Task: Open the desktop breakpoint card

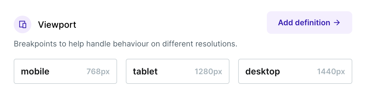Action: [x=295, y=71]
